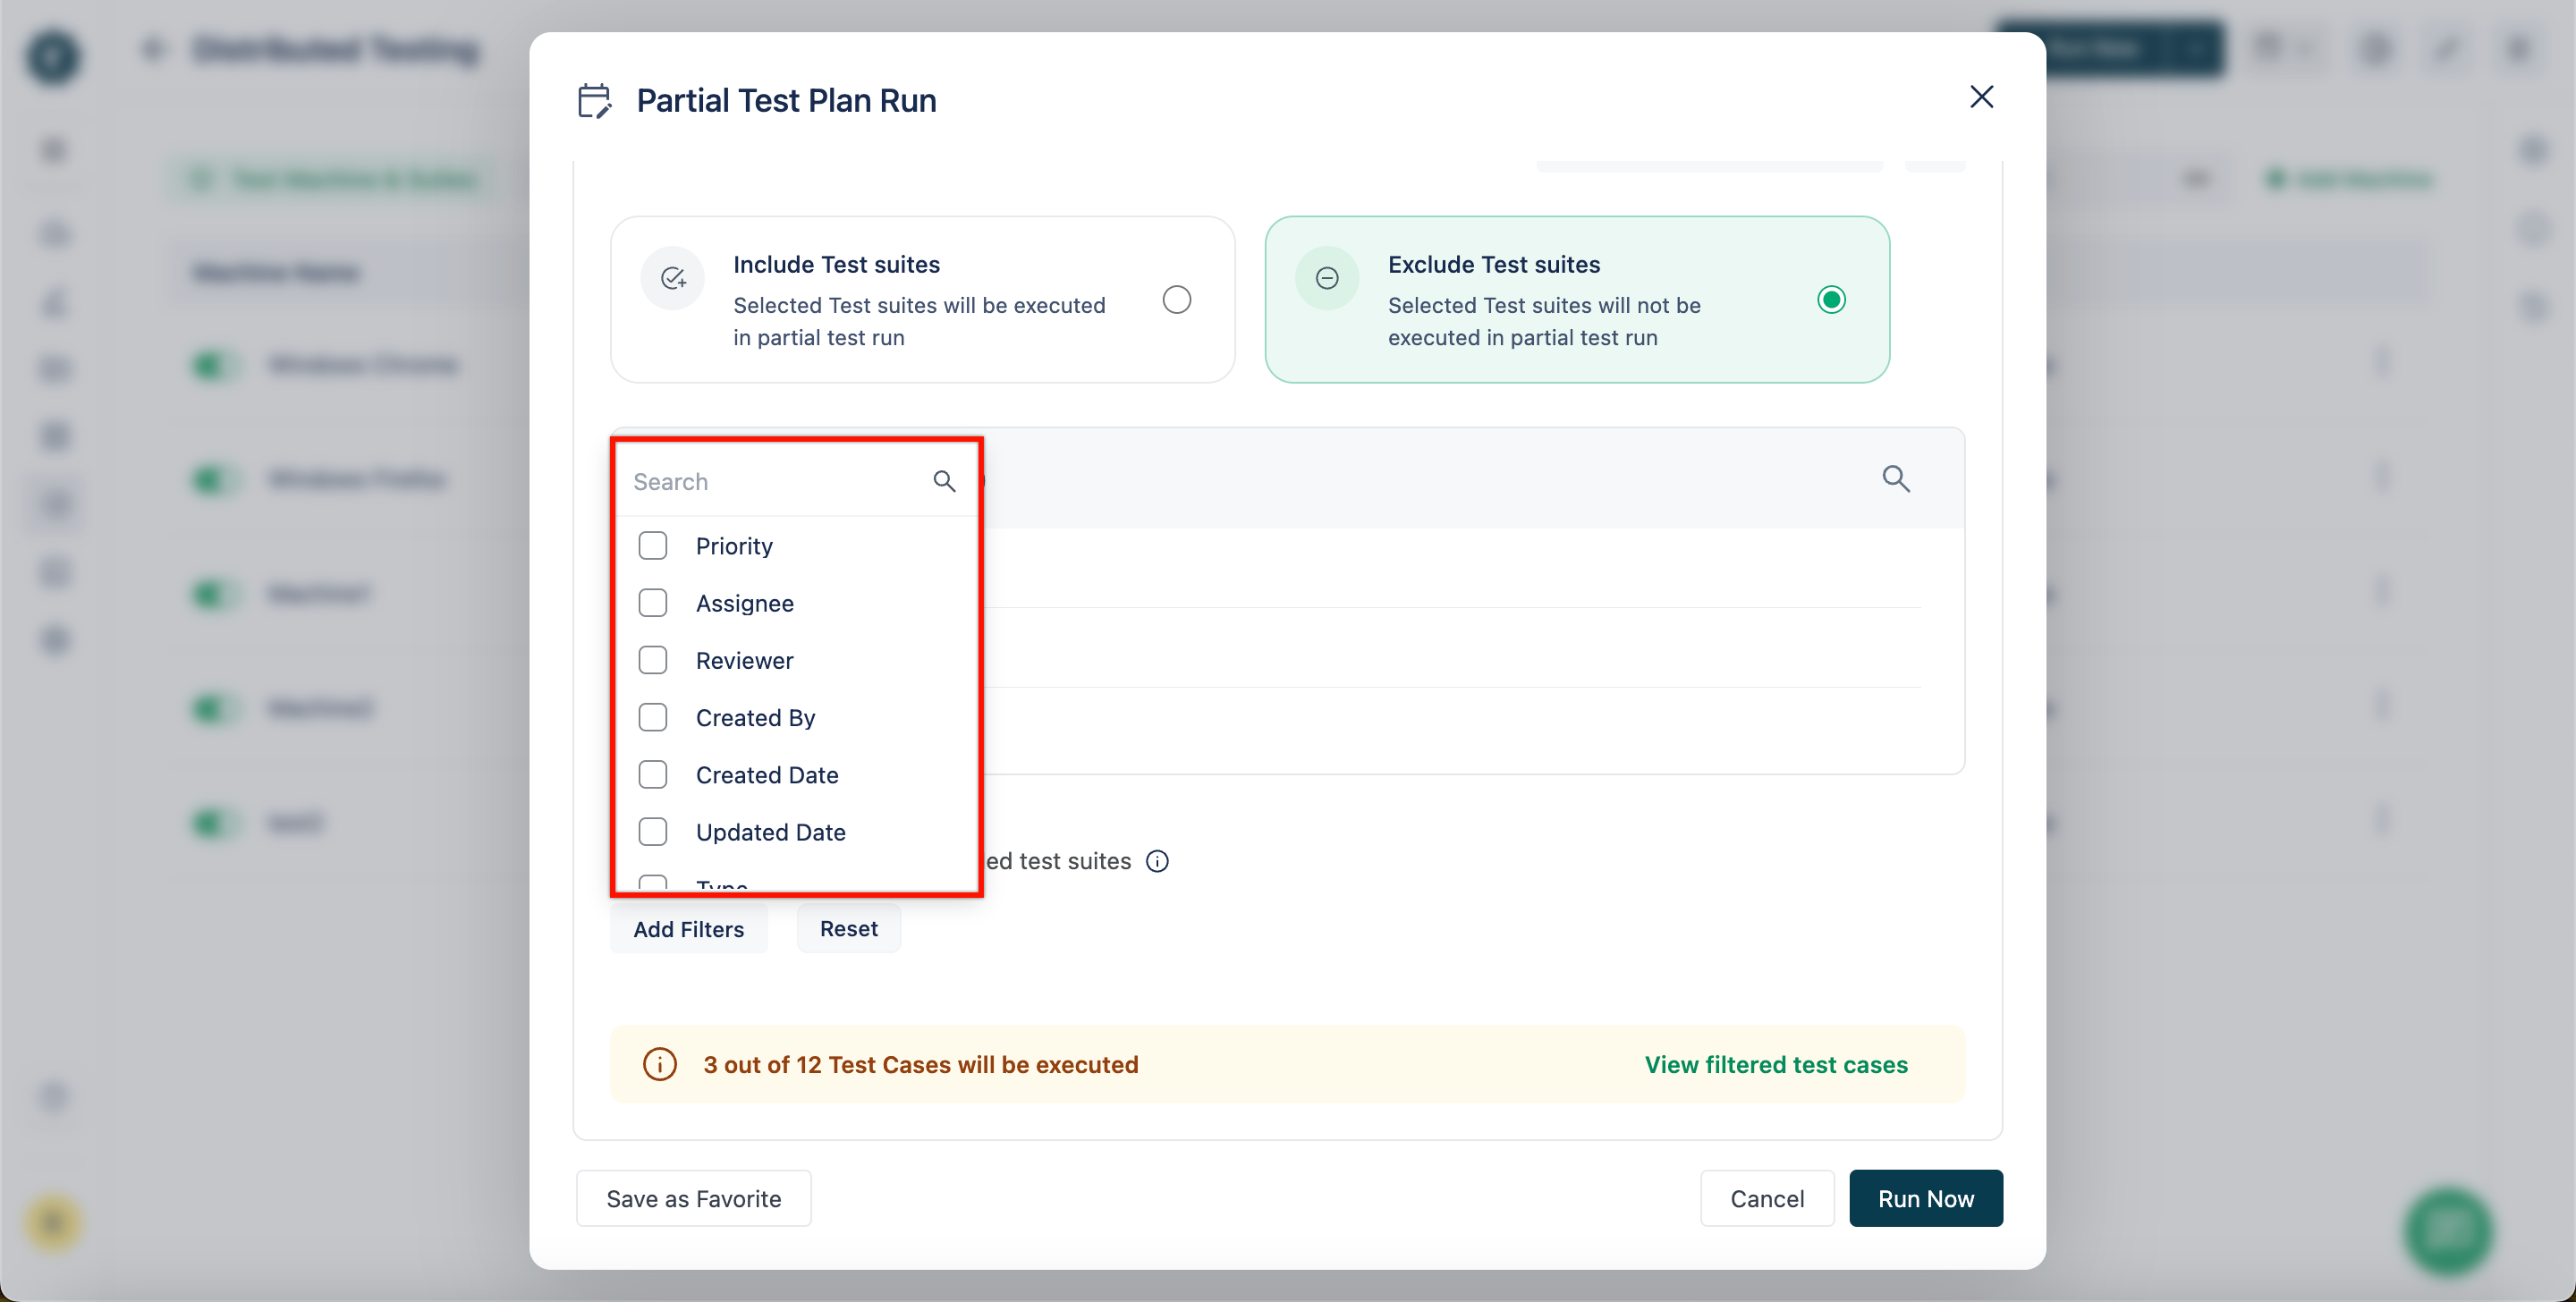2576x1302 pixels.
Task: Select the Include Test suites radio button
Action: click(x=1176, y=299)
